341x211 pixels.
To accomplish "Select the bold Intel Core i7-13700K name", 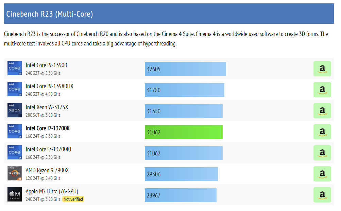I will (x=48, y=129).
